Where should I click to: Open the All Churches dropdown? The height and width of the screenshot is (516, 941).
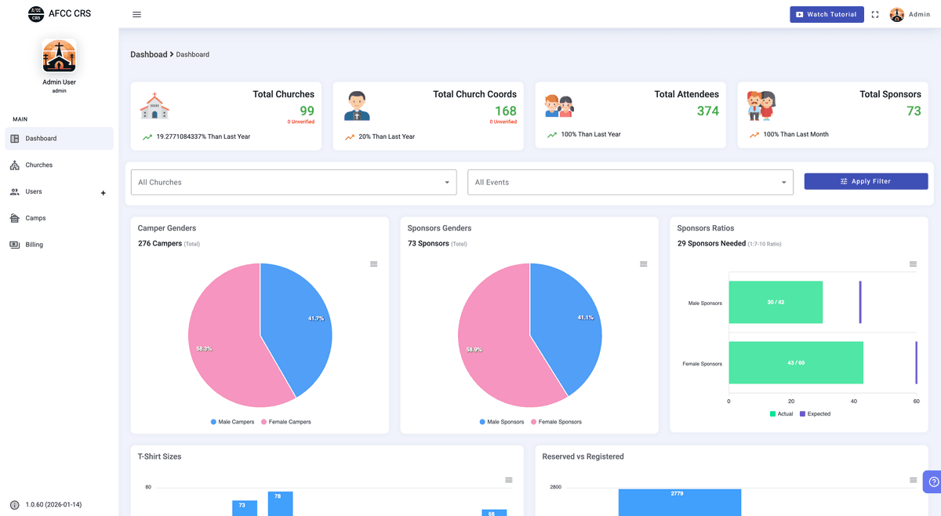pos(293,182)
